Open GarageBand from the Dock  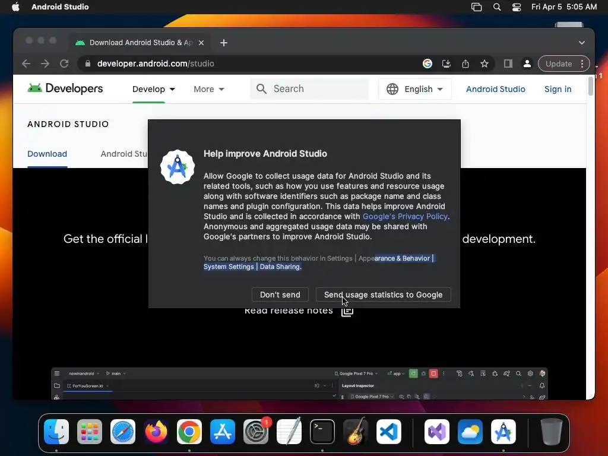click(x=356, y=432)
